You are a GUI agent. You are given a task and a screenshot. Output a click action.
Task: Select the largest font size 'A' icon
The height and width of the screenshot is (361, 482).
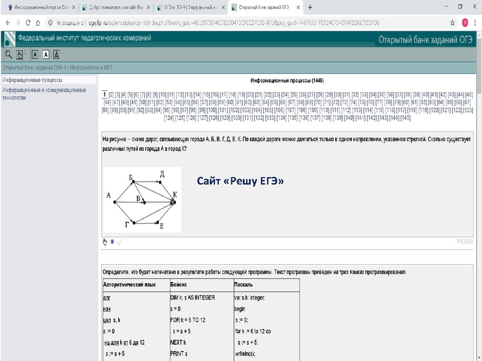click(x=57, y=54)
